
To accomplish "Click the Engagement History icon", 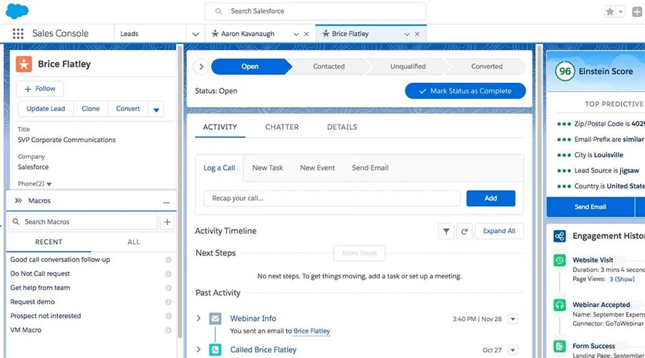I will tap(560, 236).
